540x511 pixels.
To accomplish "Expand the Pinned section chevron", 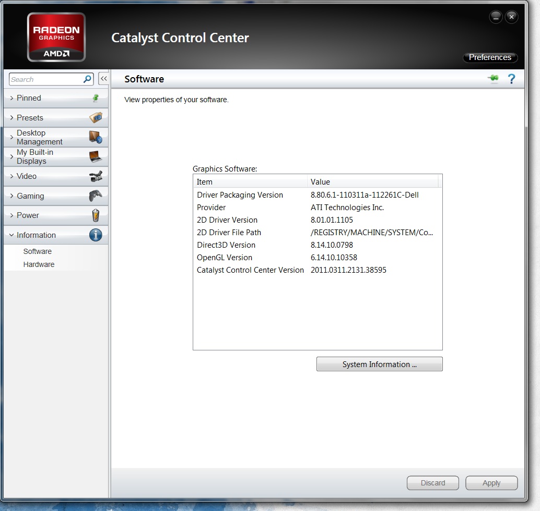I will (11, 98).
